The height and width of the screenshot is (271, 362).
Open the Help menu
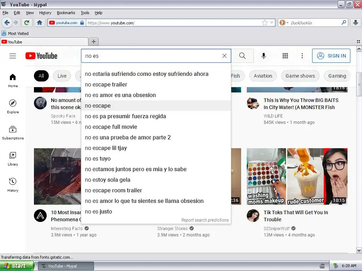[98, 13]
